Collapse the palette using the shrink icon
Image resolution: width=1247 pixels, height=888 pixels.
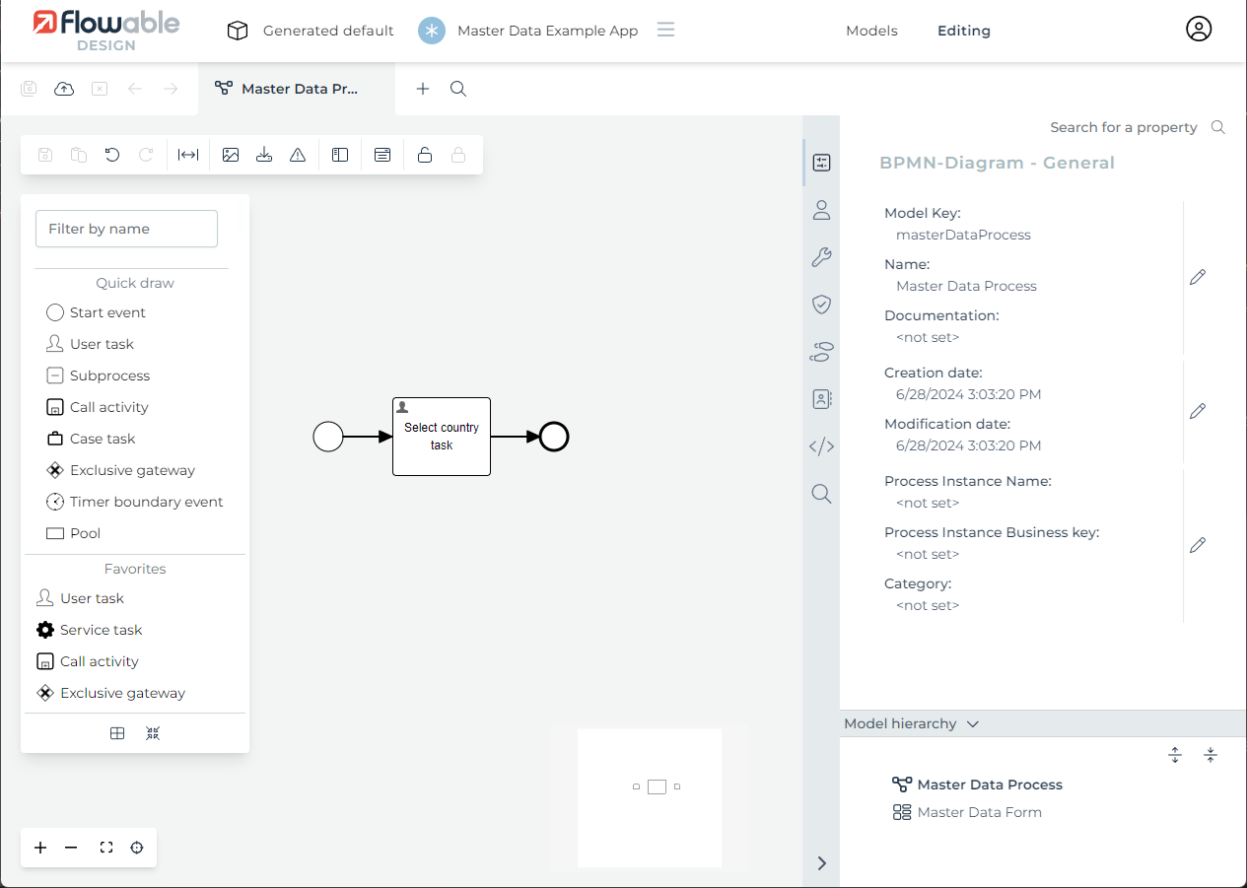click(x=153, y=733)
